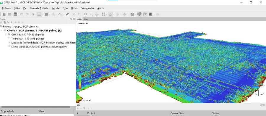Image resolution: width=266 pixels, height=116 pixels.
Task: Open the Ortho menu
Action: (74, 8)
